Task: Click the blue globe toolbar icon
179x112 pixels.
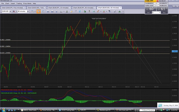Action: [x=80, y=11]
